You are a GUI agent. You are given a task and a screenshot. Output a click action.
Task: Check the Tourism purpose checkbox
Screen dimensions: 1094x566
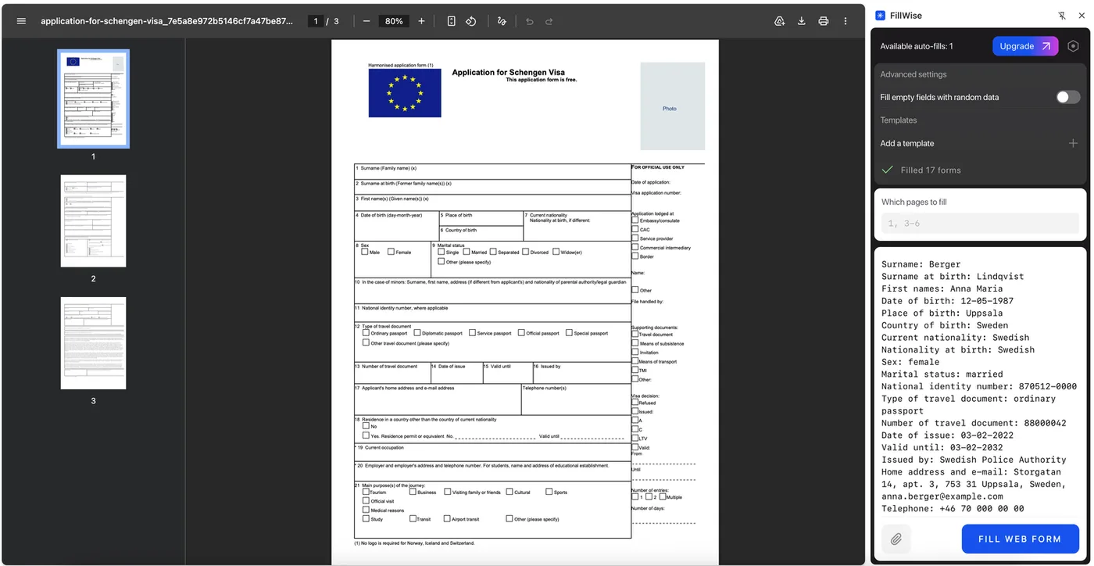coord(366,492)
